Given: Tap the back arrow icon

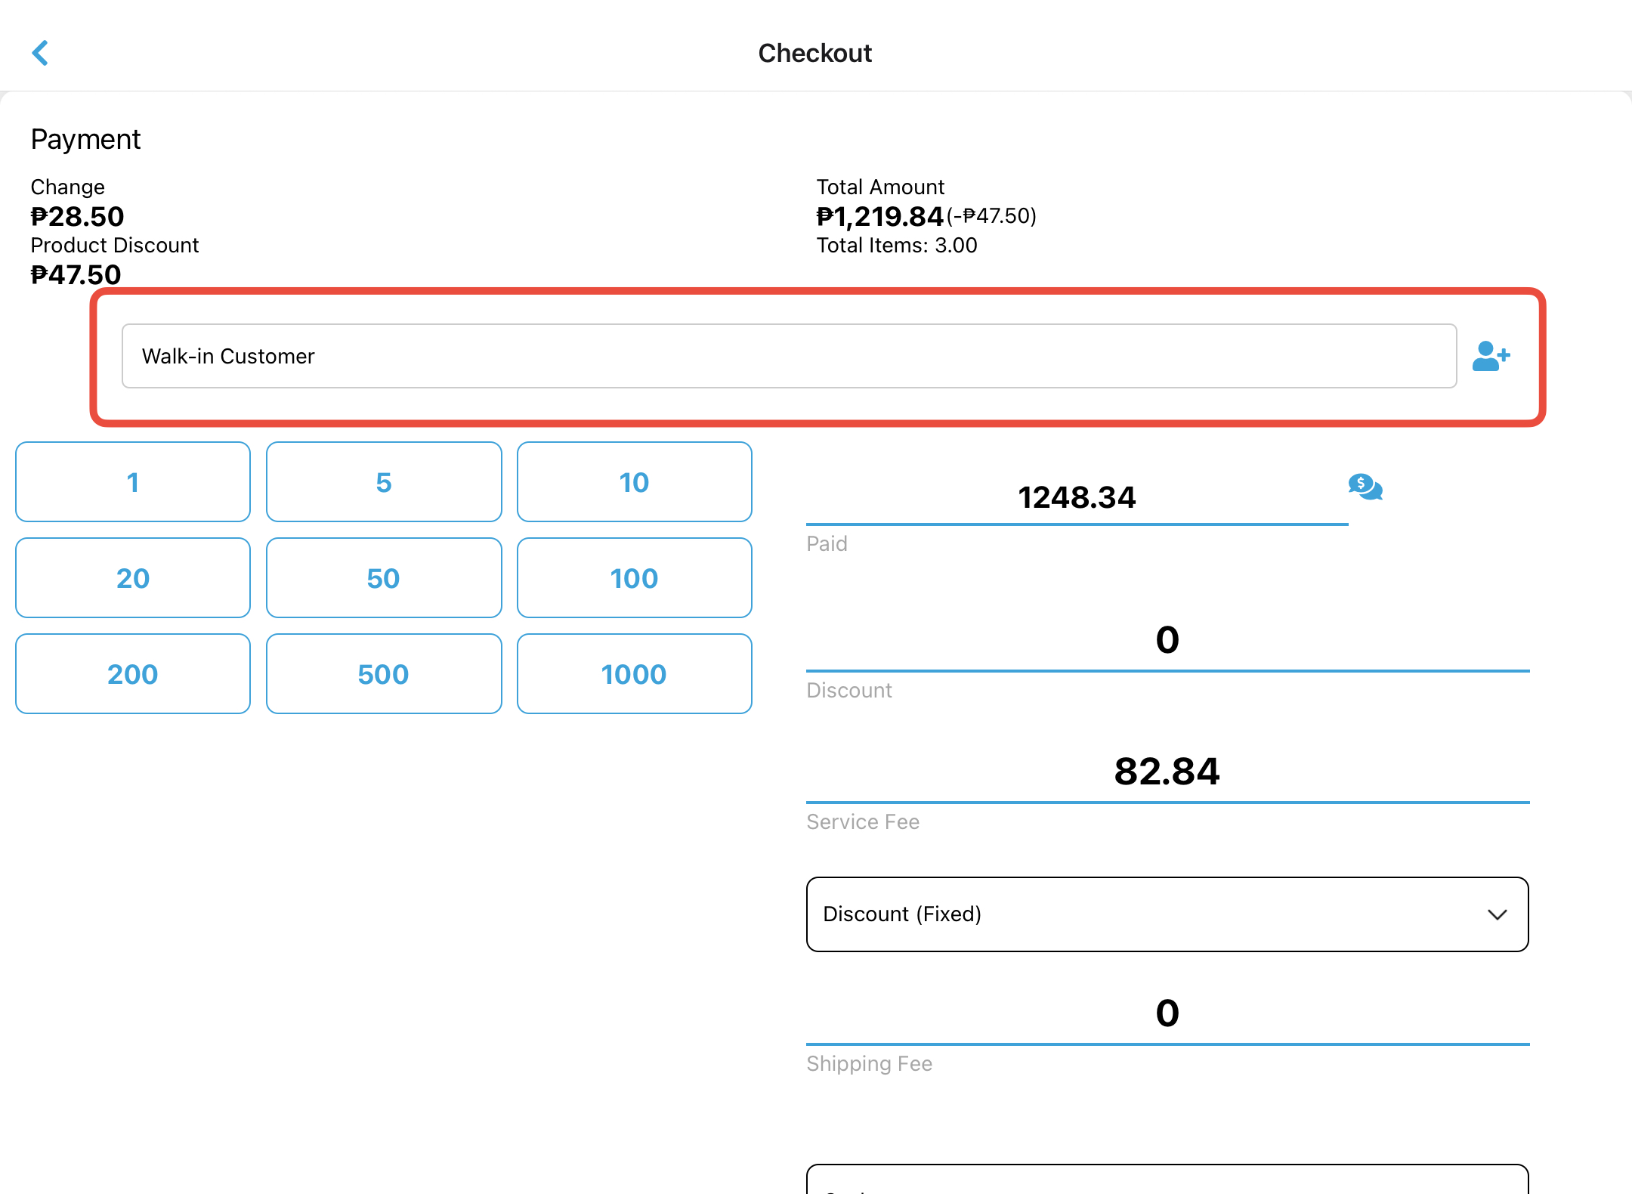Looking at the screenshot, I should click(x=41, y=53).
